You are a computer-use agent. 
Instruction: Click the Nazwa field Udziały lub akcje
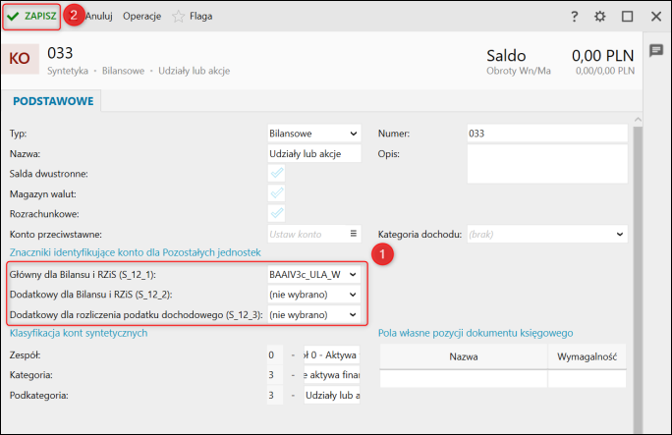pos(314,154)
